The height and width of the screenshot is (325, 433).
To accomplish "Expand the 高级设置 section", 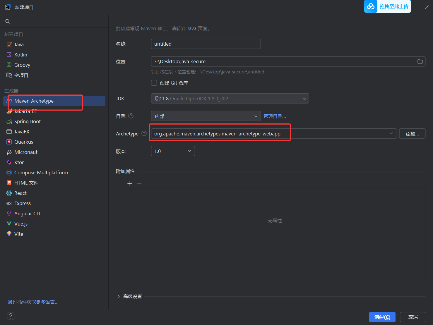I will point(119,296).
